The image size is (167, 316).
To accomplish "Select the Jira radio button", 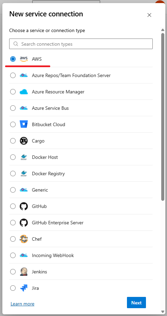I will 13,288.
